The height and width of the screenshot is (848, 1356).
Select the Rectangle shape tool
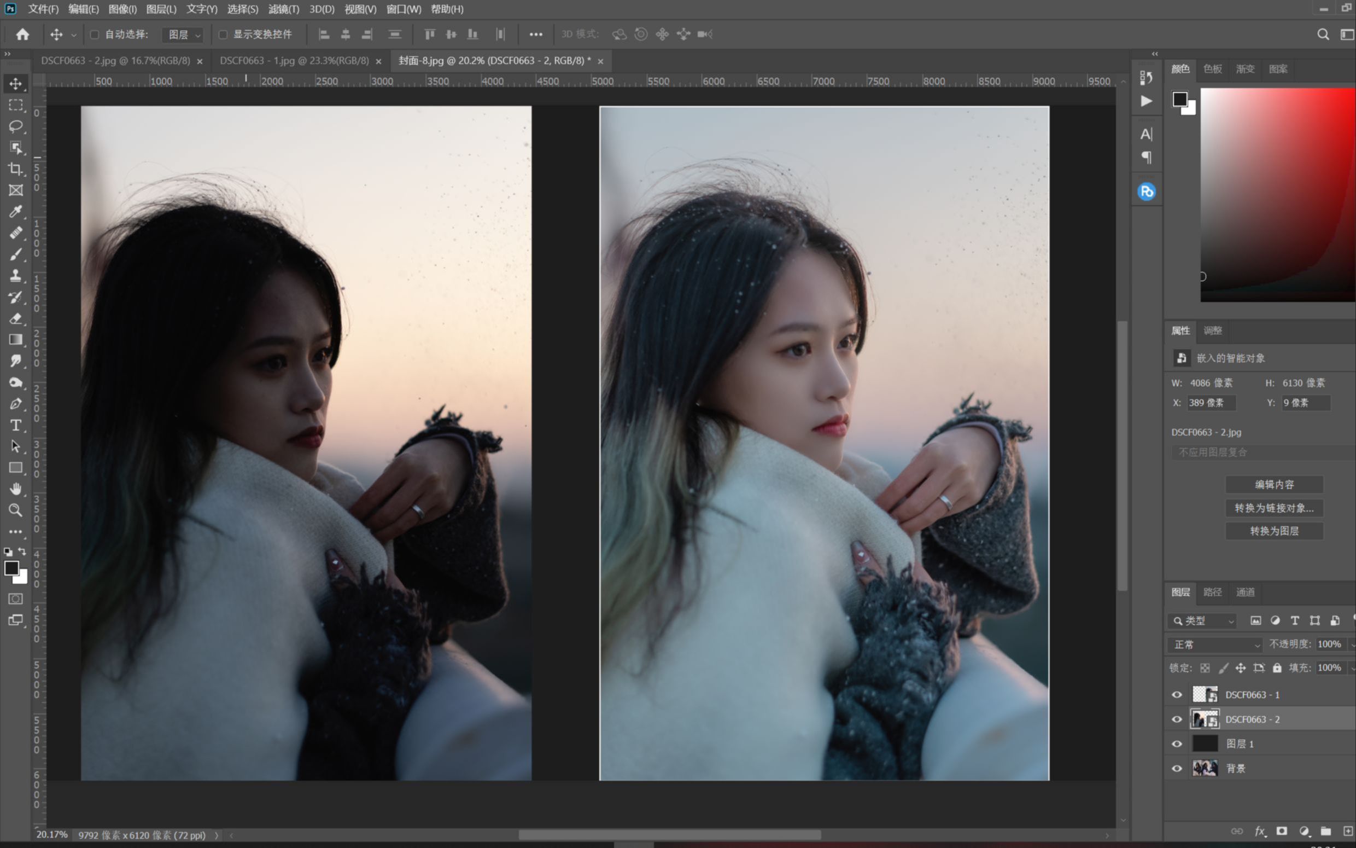pos(16,468)
